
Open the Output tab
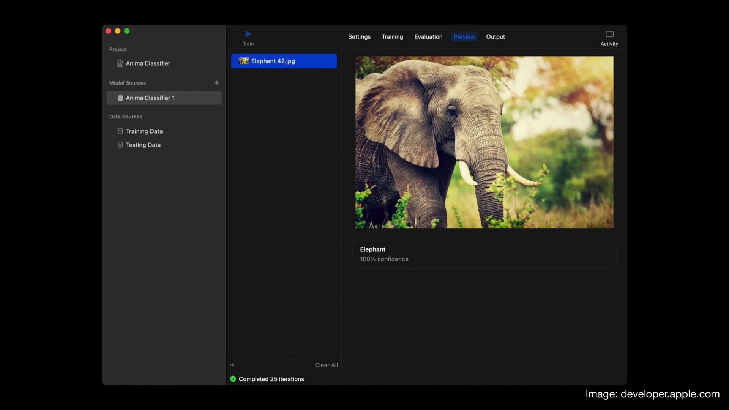[x=495, y=37]
